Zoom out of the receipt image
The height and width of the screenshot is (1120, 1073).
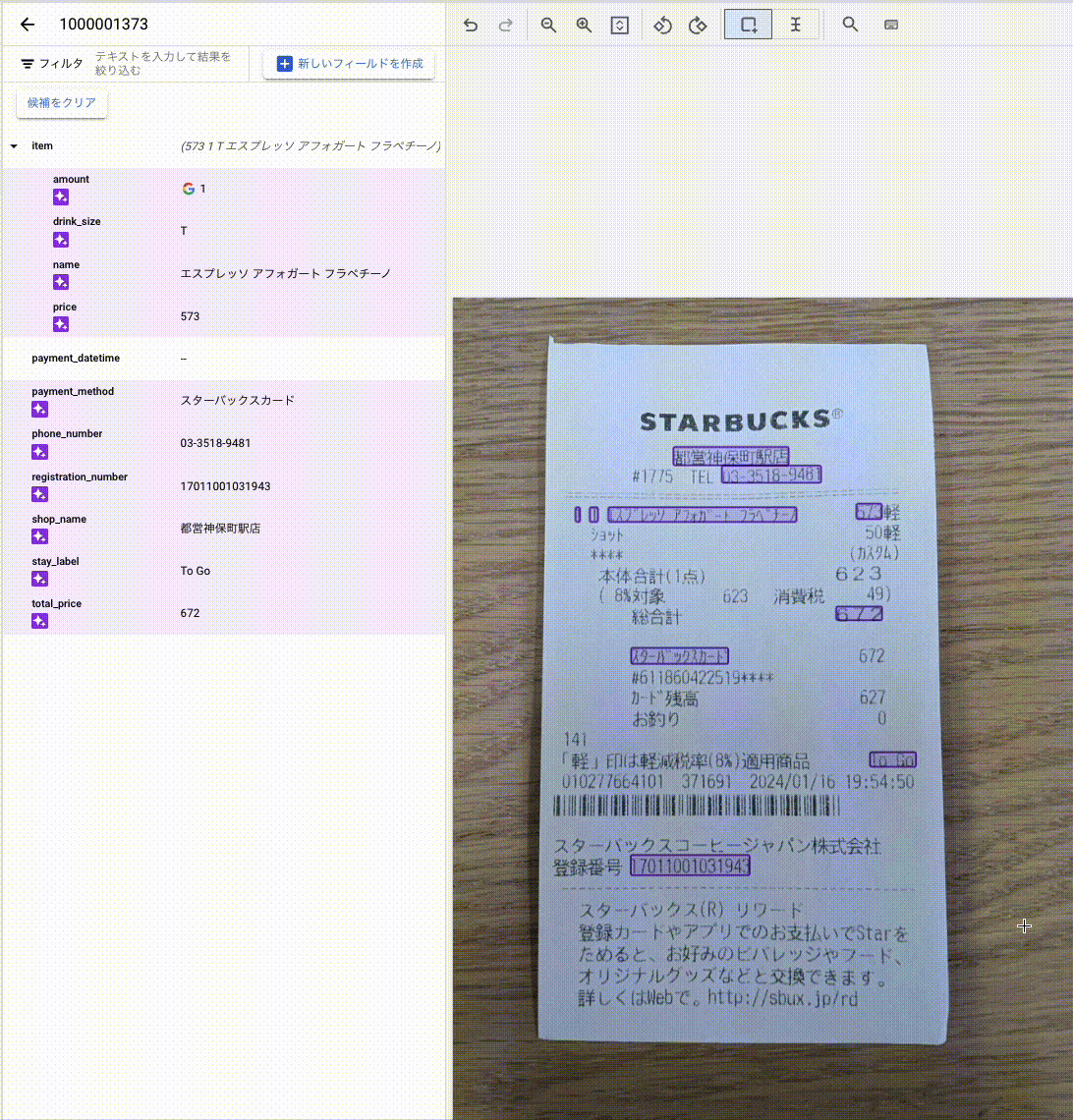pyautogui.click(x=549, y=25)
